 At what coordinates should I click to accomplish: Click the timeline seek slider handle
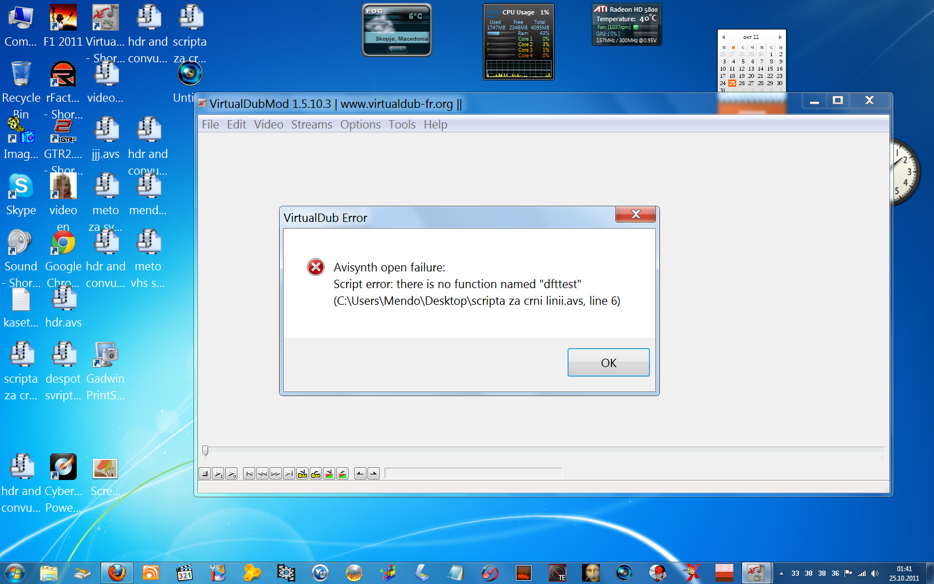(205, 451)
